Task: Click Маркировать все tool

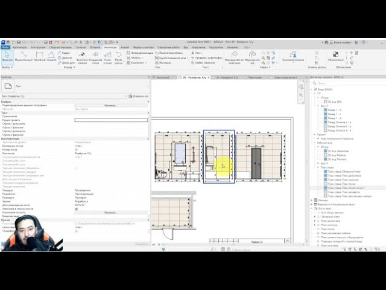Action: tap(252, 58)
